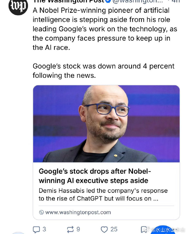This screenshot has height=234, width=187.
Task: Click the reply count 3
Action: 44,229
